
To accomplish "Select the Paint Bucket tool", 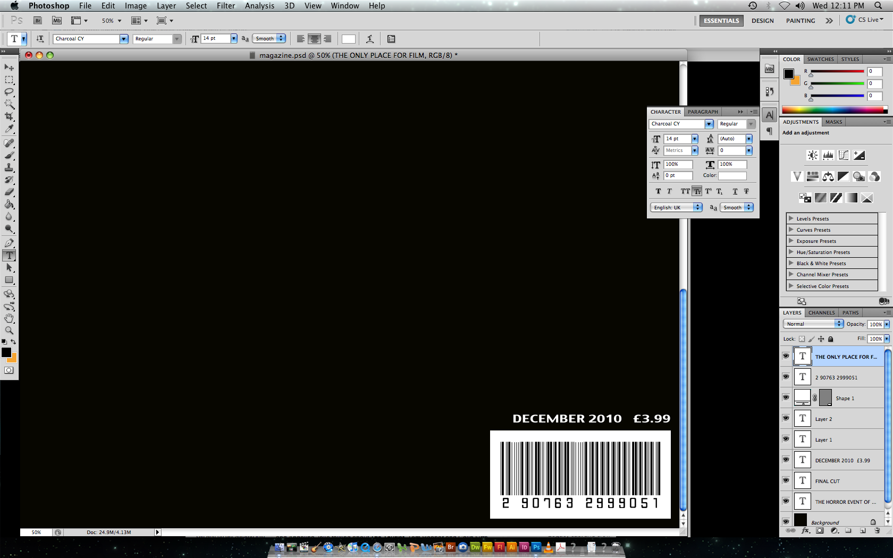I will click(x=9, y=204).
